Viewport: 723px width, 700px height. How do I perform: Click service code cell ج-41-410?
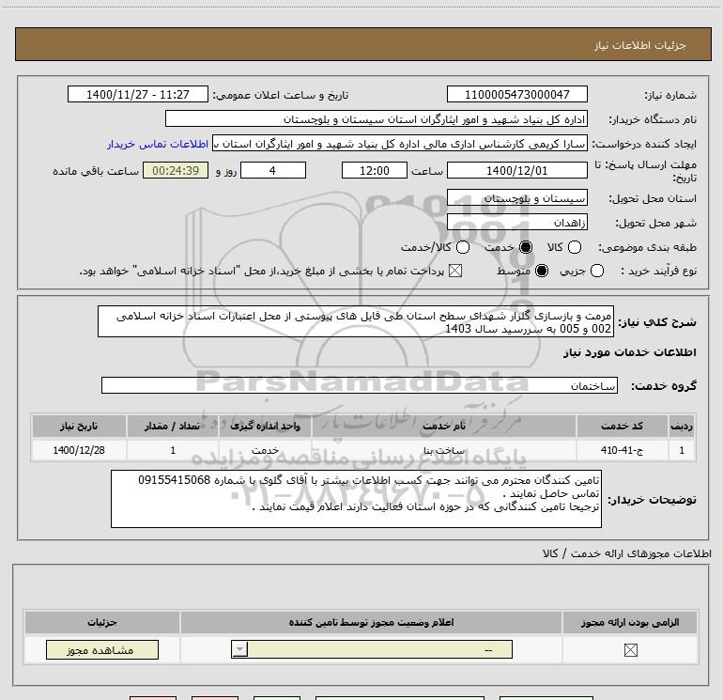tap(622, 450)
